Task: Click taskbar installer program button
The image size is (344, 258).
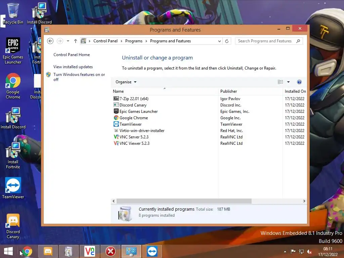Action: (x=69, y=251)
